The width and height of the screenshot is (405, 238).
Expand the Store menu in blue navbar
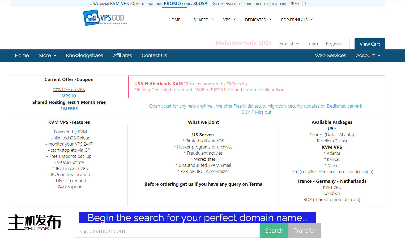(x=47, y=56)
